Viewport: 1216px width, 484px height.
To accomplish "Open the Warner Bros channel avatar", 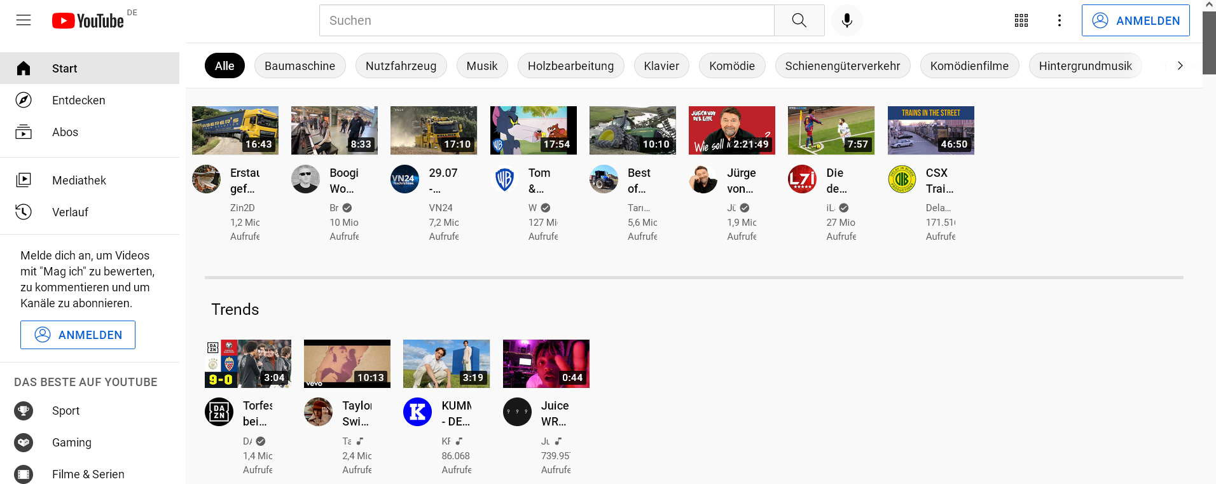I will pyautogui.click(x=504, y=179).
